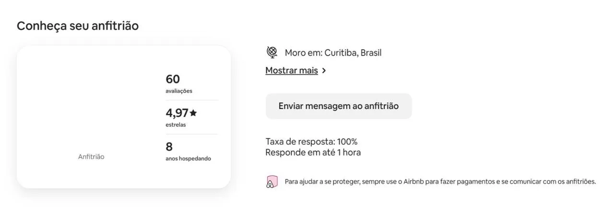Image resolution: width=614 pixels, height=218 pixels.
Task: Click the "Moro em: Curitiba, Brasil" text
Action: [333, 53]
